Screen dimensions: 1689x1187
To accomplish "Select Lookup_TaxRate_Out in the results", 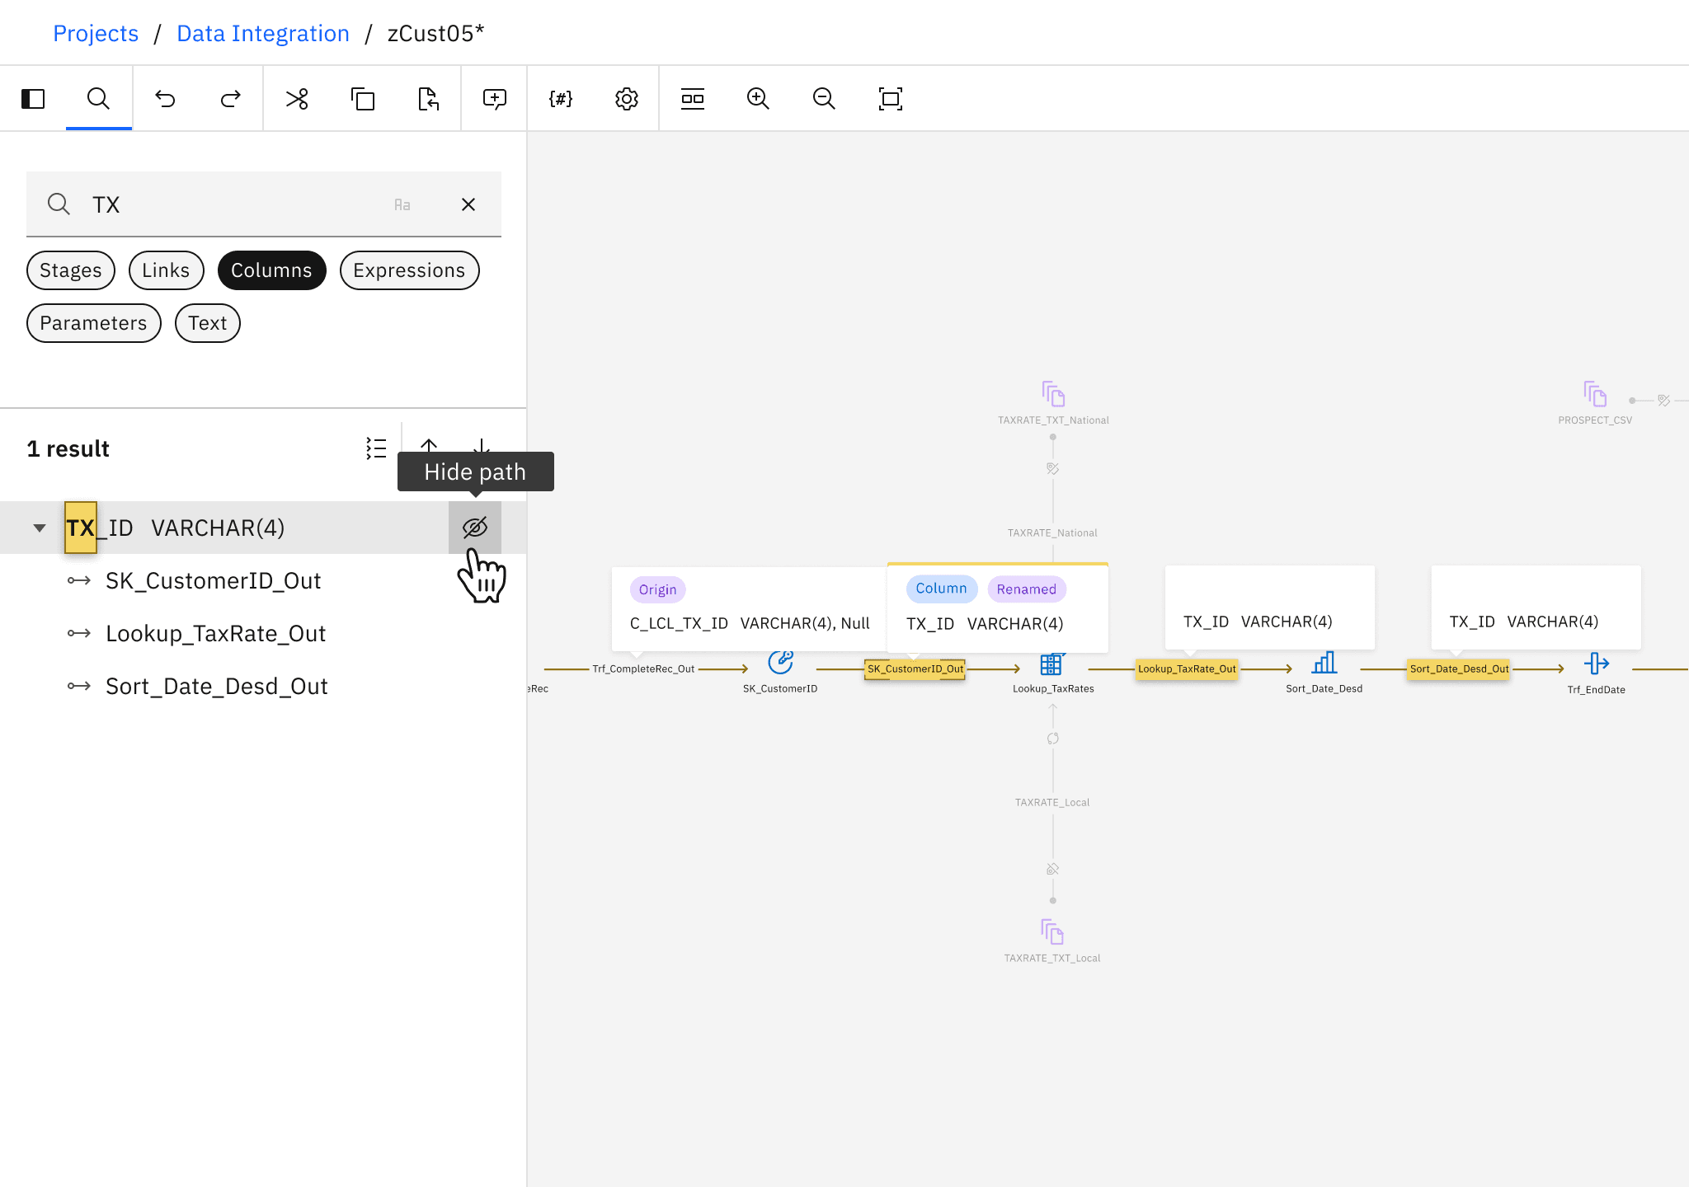I will tap(215, 633).
